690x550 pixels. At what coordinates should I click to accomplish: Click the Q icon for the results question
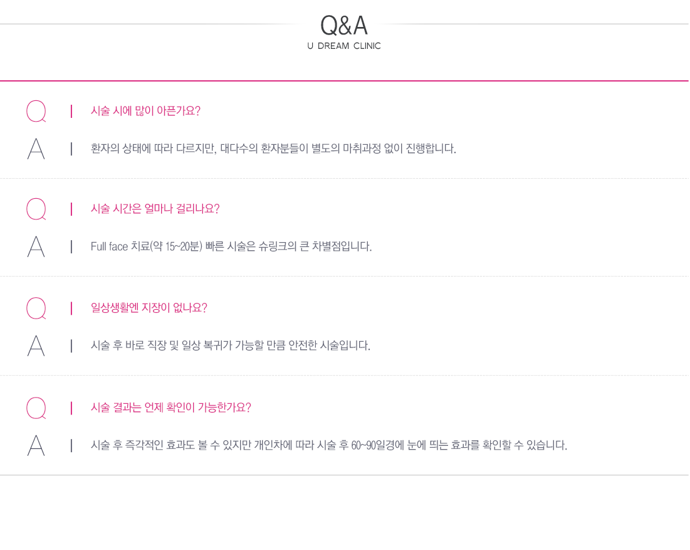[x=36, y=408]
